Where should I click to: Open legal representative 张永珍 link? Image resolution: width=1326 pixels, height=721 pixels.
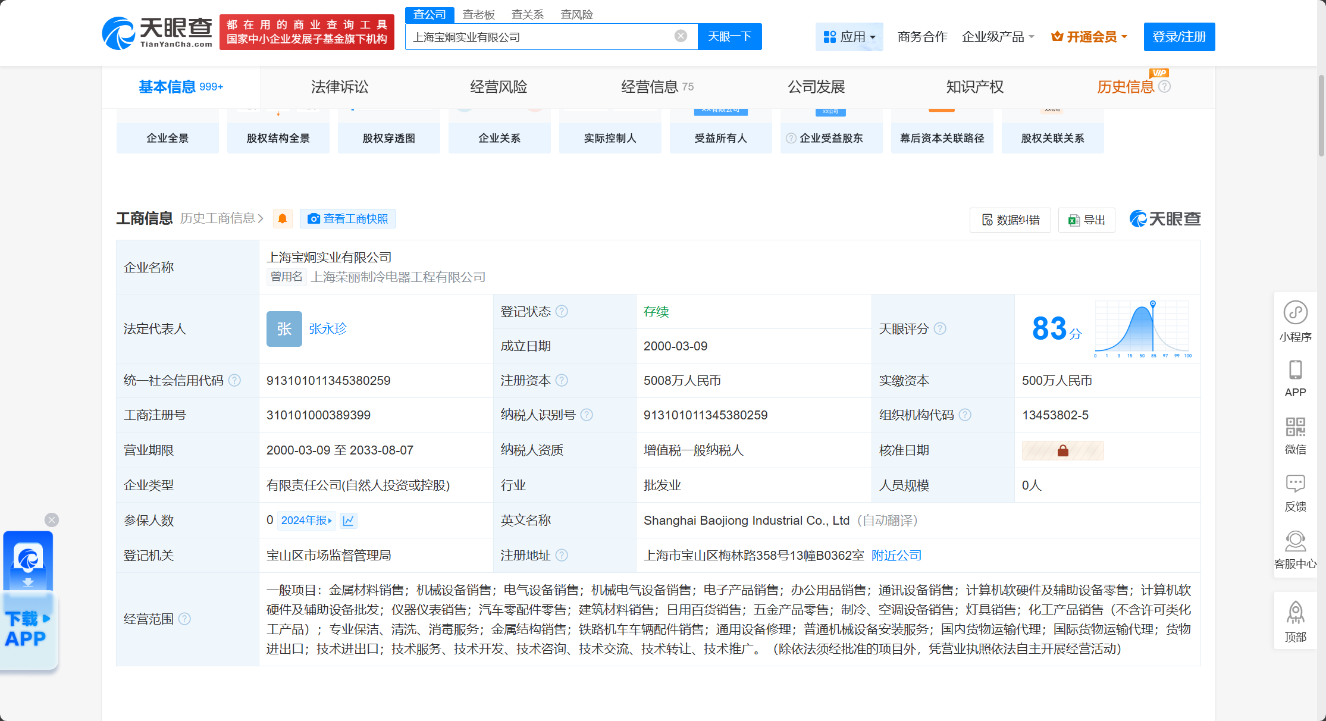pos(328,328)
